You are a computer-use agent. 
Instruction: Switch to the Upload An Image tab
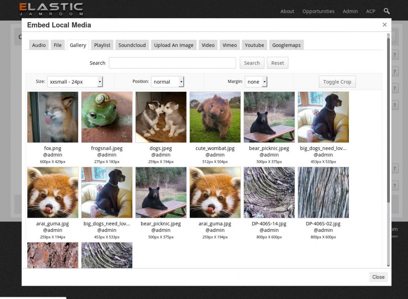click(174, 45)
